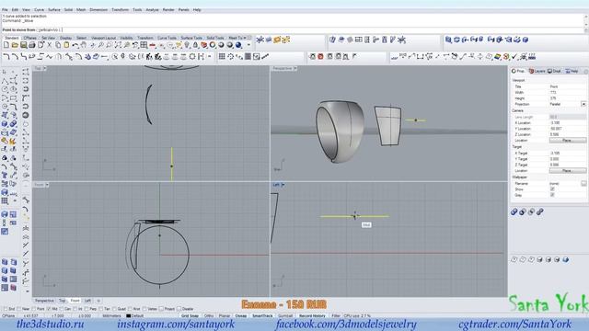Enable the Perp osnap checkbox
589x331 pixels.
[x=87, y=309]
